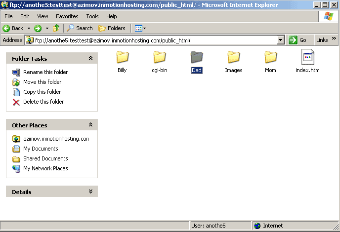This screenshot has width=340, height=232.
Task: Expand the address bar dropdown
Action: click(x=281, y=40)
